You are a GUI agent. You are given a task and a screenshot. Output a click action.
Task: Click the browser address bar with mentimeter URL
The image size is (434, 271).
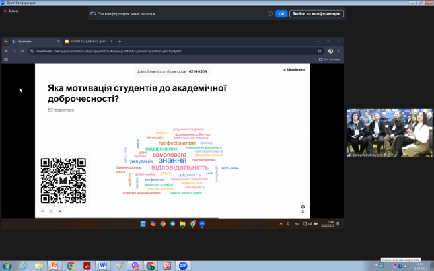[165, 50]
